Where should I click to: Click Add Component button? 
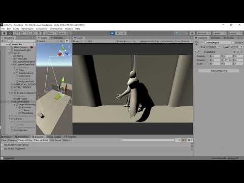tap(219, 71)
